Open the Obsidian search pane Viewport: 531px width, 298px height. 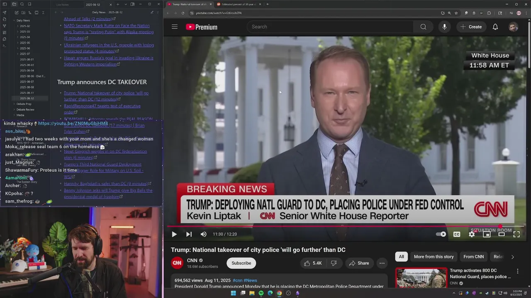click(x=22, y=4)
